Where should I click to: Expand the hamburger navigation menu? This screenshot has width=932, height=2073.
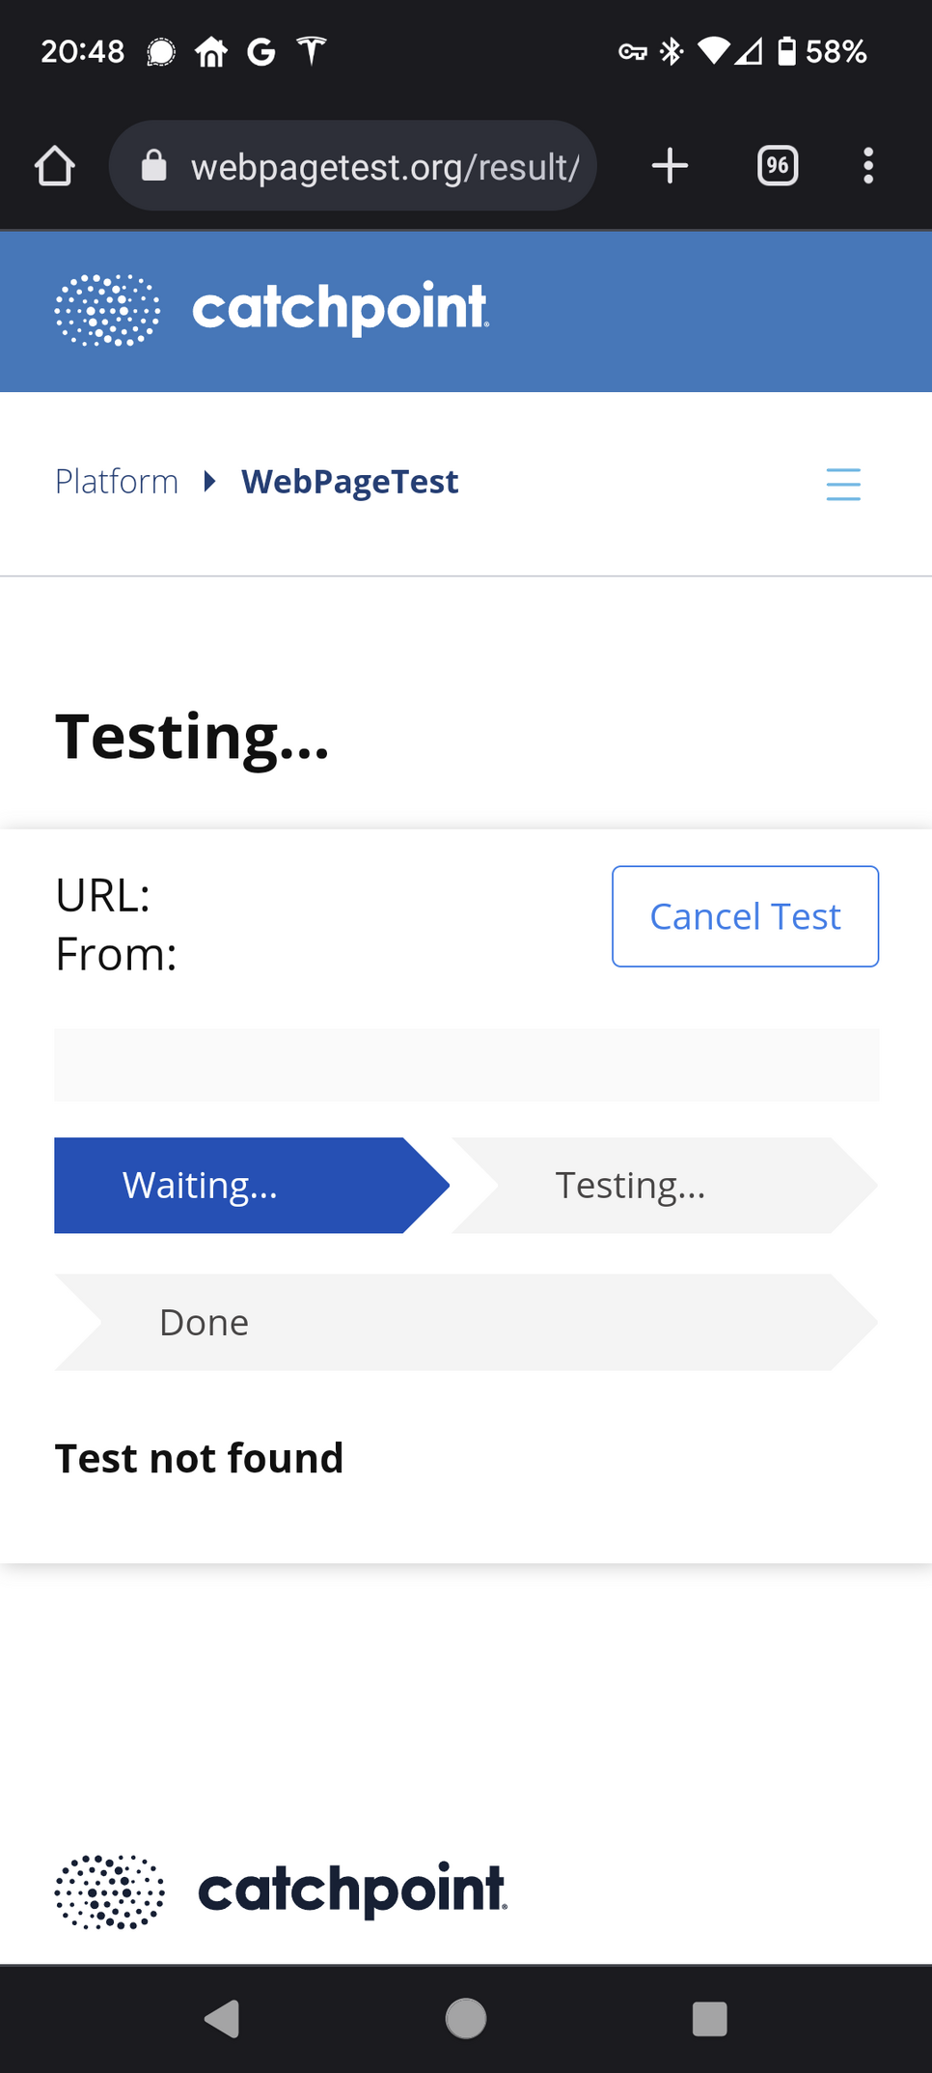coord(843,484)
